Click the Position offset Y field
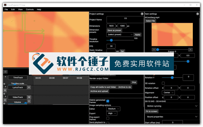Screen dimensions: 203x127 tap(188, 97)
